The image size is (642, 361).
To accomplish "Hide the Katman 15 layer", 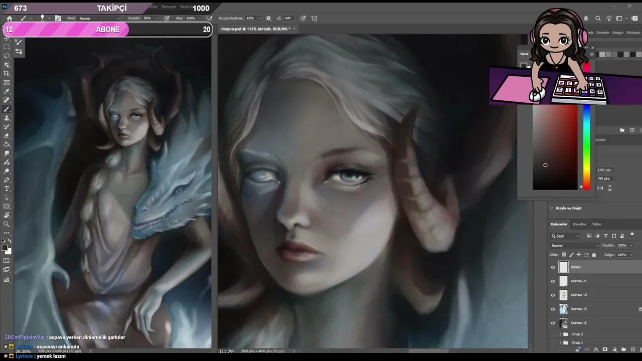I will pyautogui.click(x=553, y=323).
